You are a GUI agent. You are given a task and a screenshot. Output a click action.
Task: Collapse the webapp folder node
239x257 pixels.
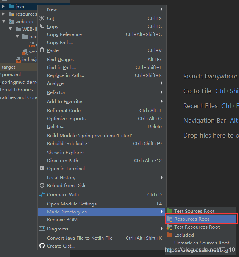(x=4, y=21)
